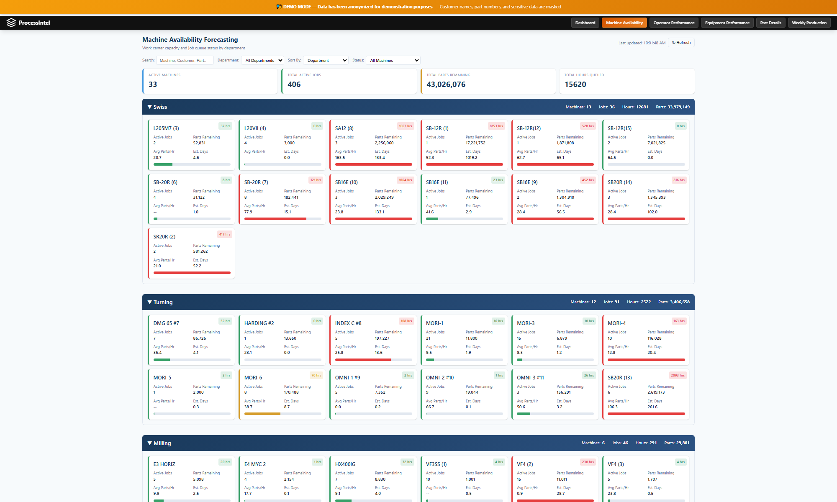Switch to the Dashboard tab
837x502 pixels.
(x=585, y=23)
